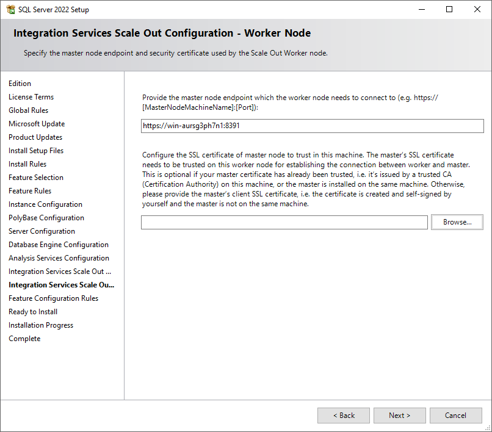This screenshot has width=492, height=432.
Task: Cancel the SQL Server installation
Action: coord(455,415)
